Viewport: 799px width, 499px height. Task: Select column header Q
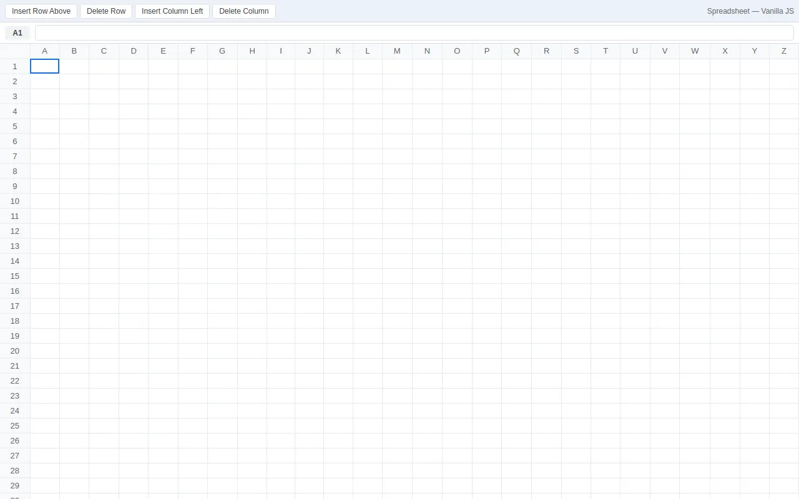(517, 51)
